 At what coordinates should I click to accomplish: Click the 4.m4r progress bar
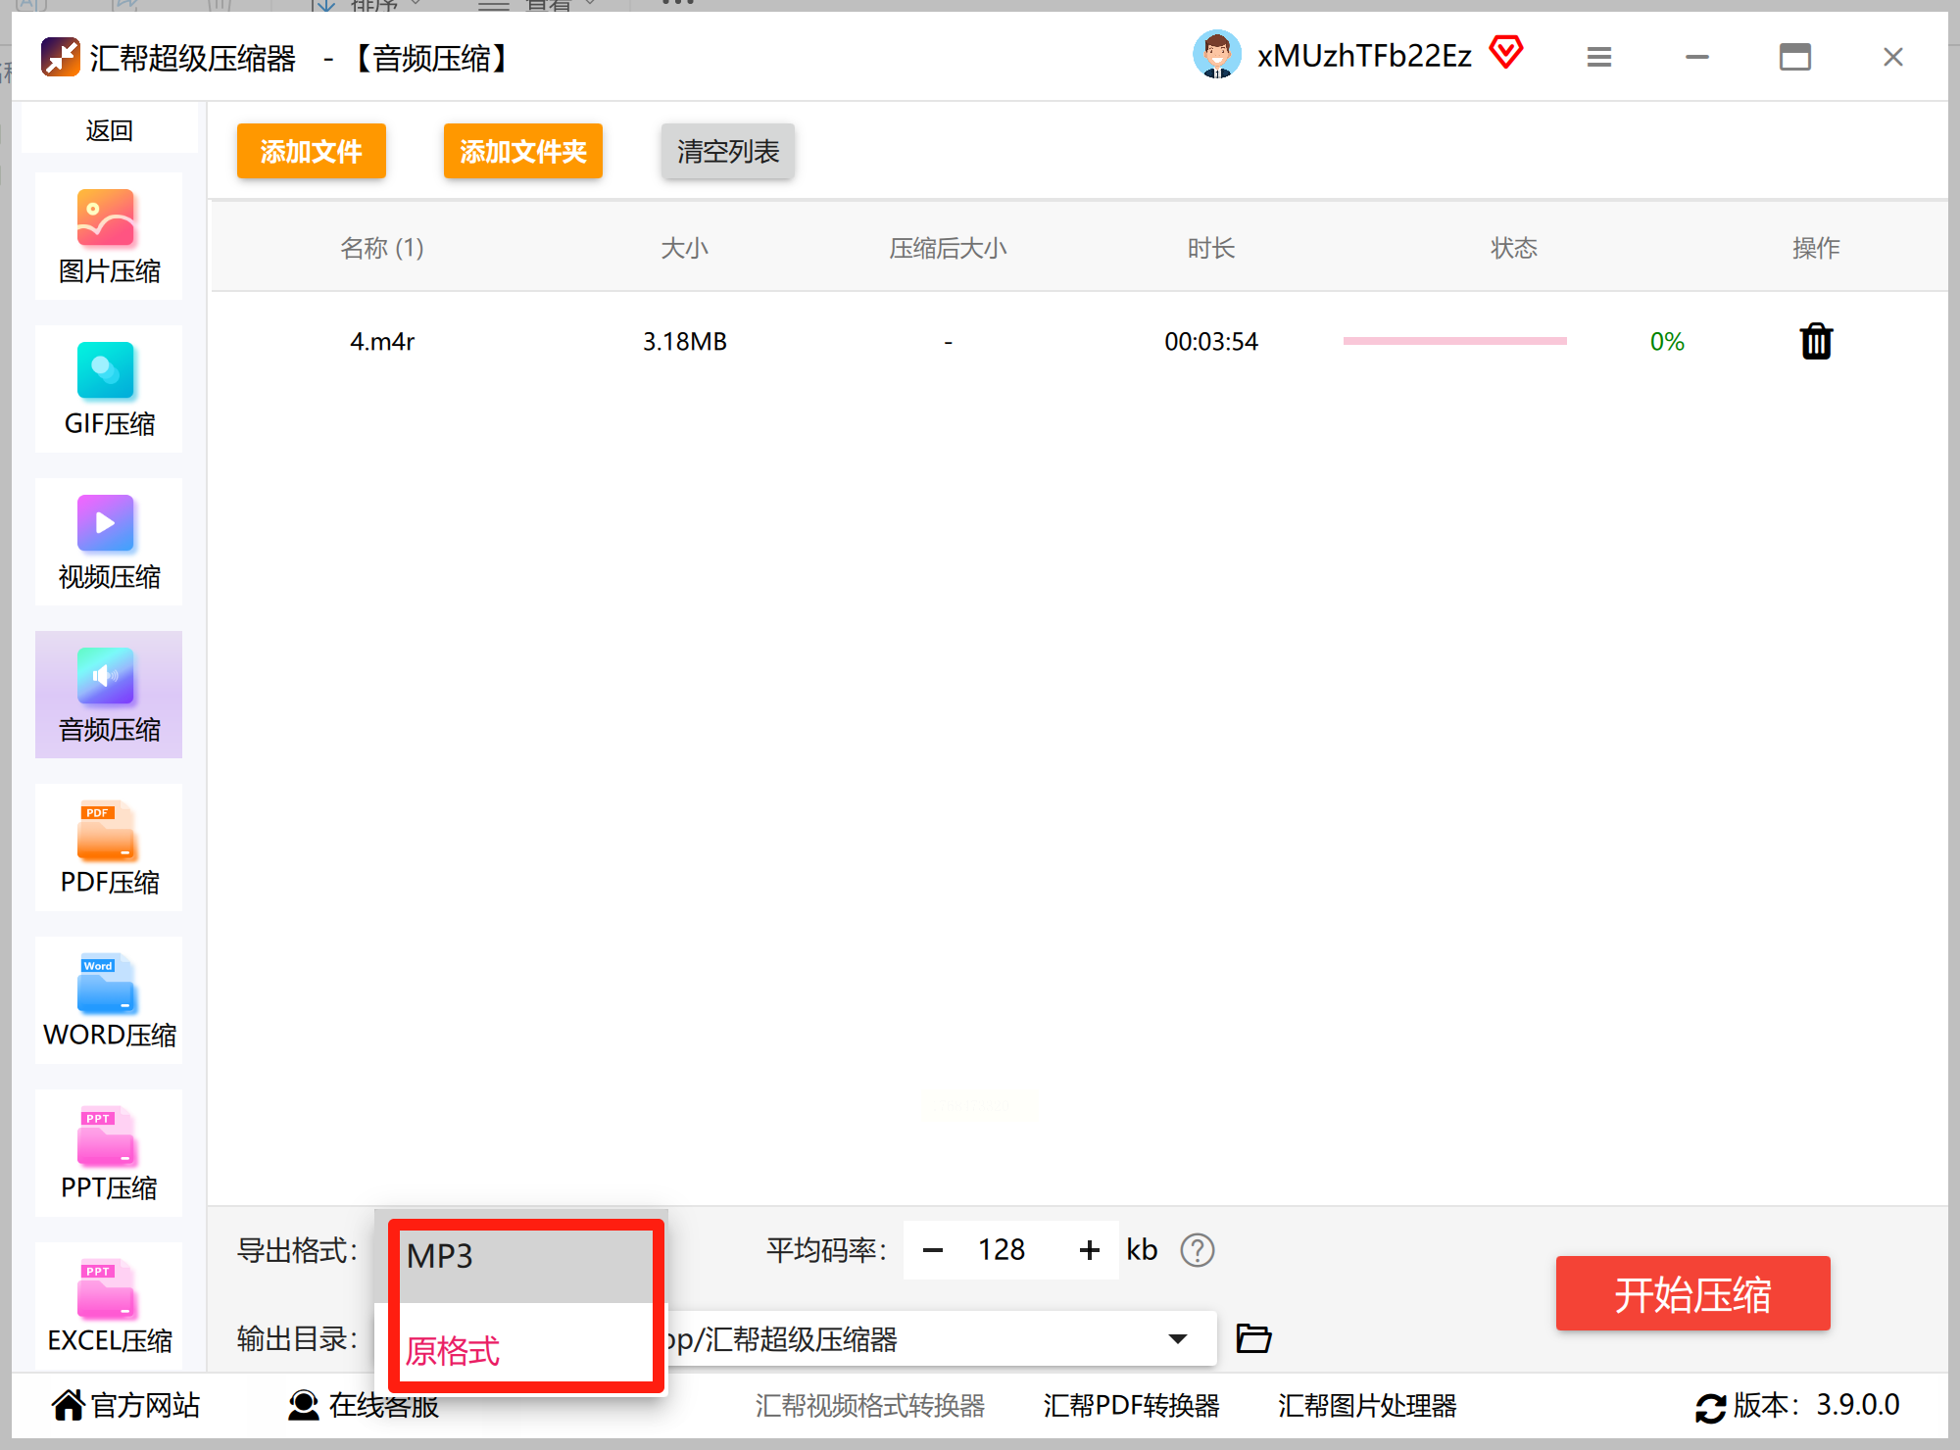coord(1454,341)
